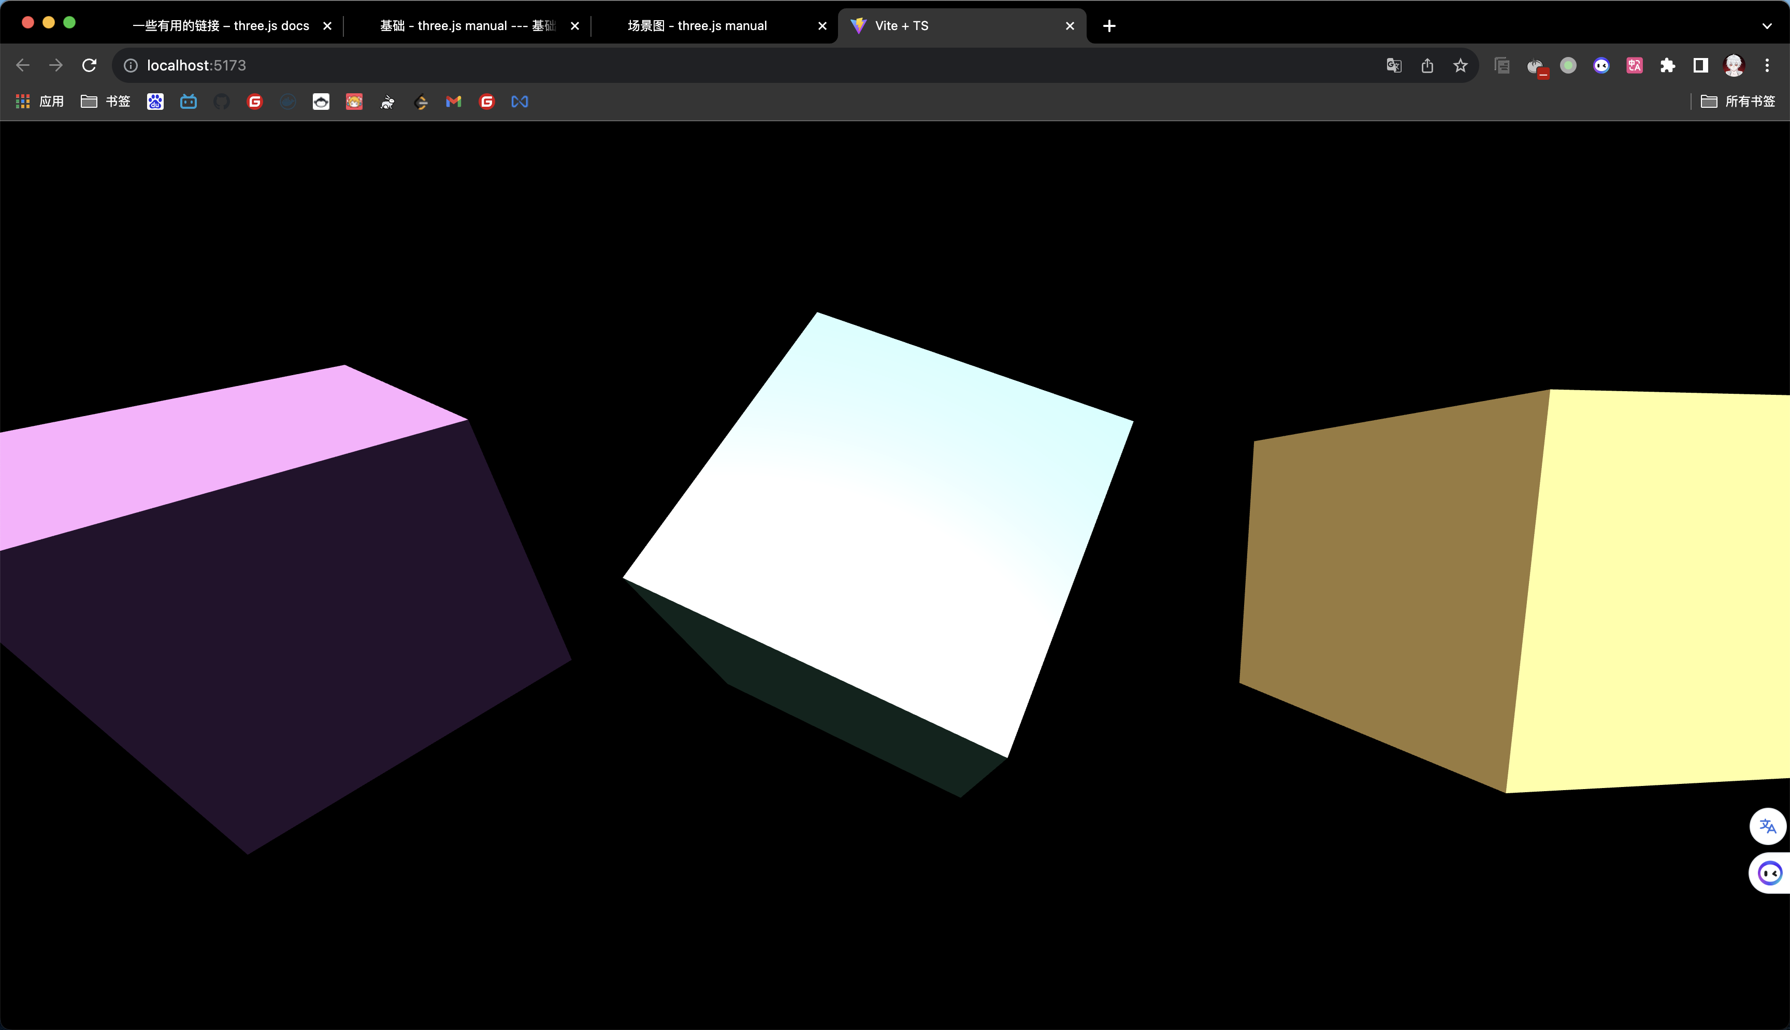The width and height of the screenshot is (1790, 1030).
Task: Switch to the 一些有用的链接 three.js docs tab
Action: (x=221, y=26)
